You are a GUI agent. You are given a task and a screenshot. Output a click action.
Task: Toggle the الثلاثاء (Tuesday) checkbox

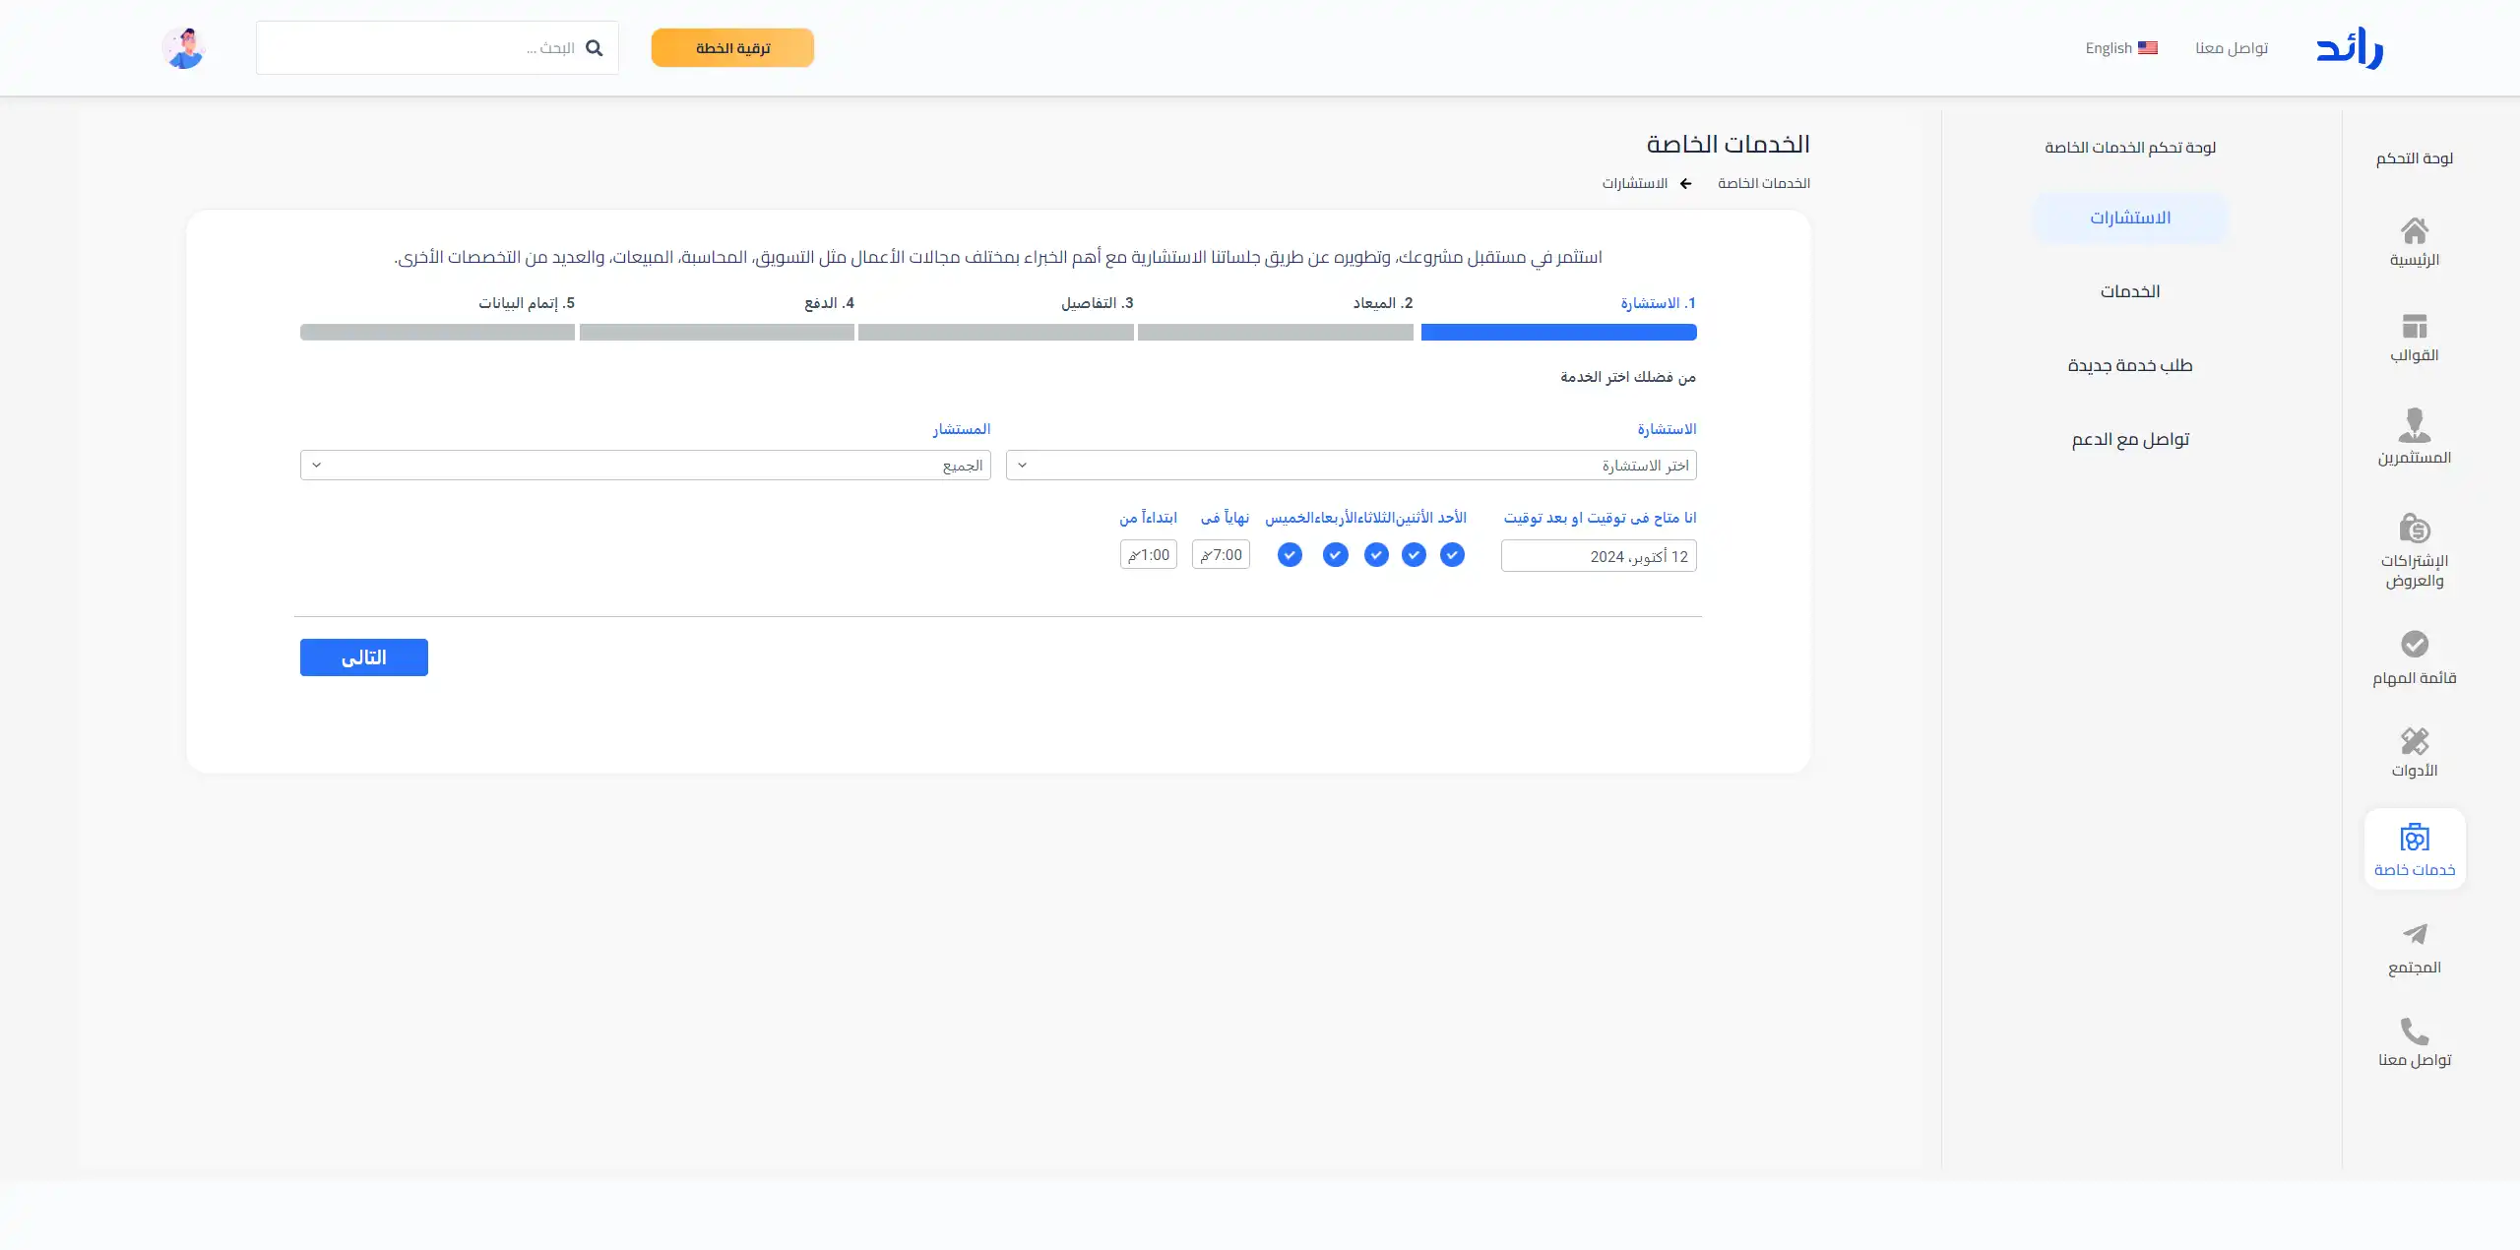point(1376,555)
